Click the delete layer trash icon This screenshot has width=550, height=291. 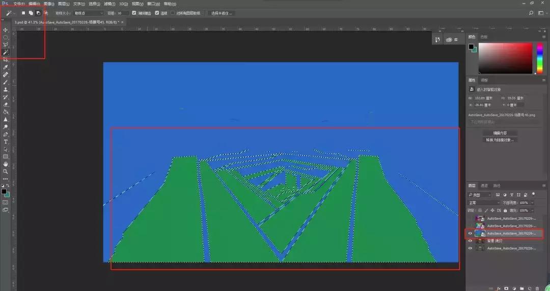(x=537, y=288)
